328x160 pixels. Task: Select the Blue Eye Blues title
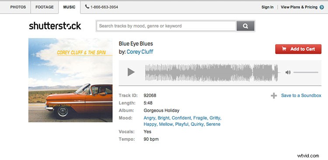(x=136, y=44)
